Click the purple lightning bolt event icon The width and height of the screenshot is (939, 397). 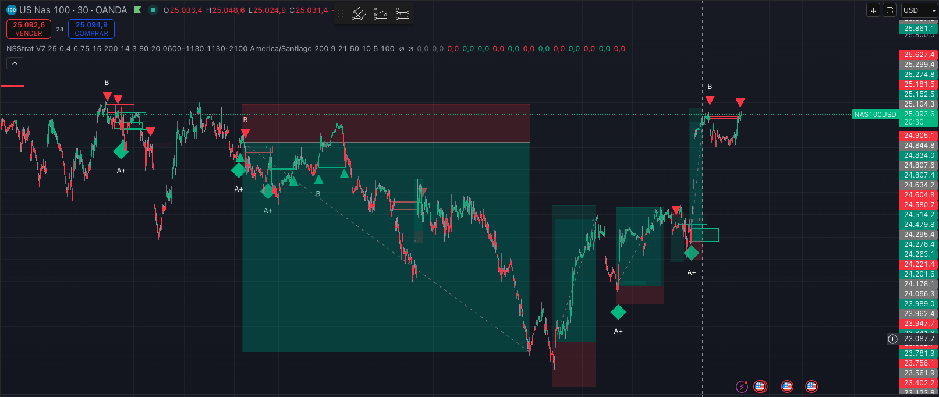pos(742,386)
